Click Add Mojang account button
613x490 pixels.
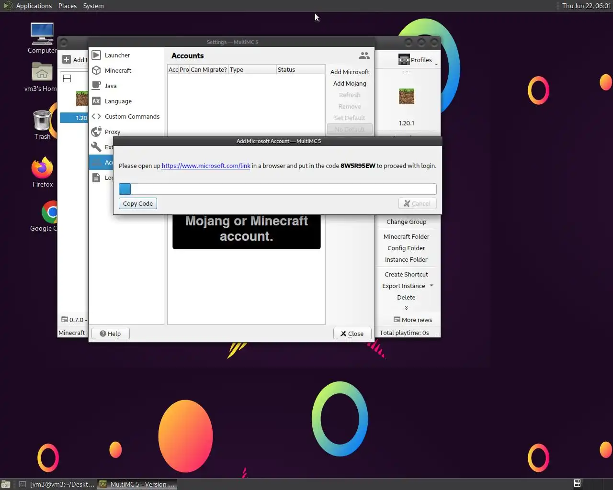(x=350, y=83)
